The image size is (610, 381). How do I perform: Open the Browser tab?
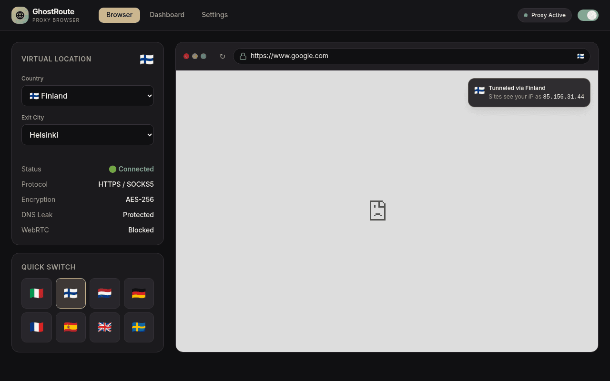coord(119,15)
